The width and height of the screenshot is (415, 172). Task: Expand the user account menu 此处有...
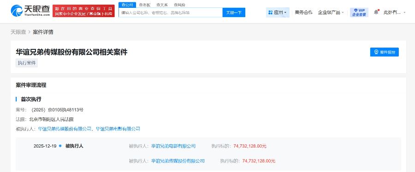click(x=394, y=12)
